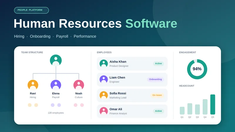
Task: Click the top manager avatar in team structure
Action: tap(56, 60)
